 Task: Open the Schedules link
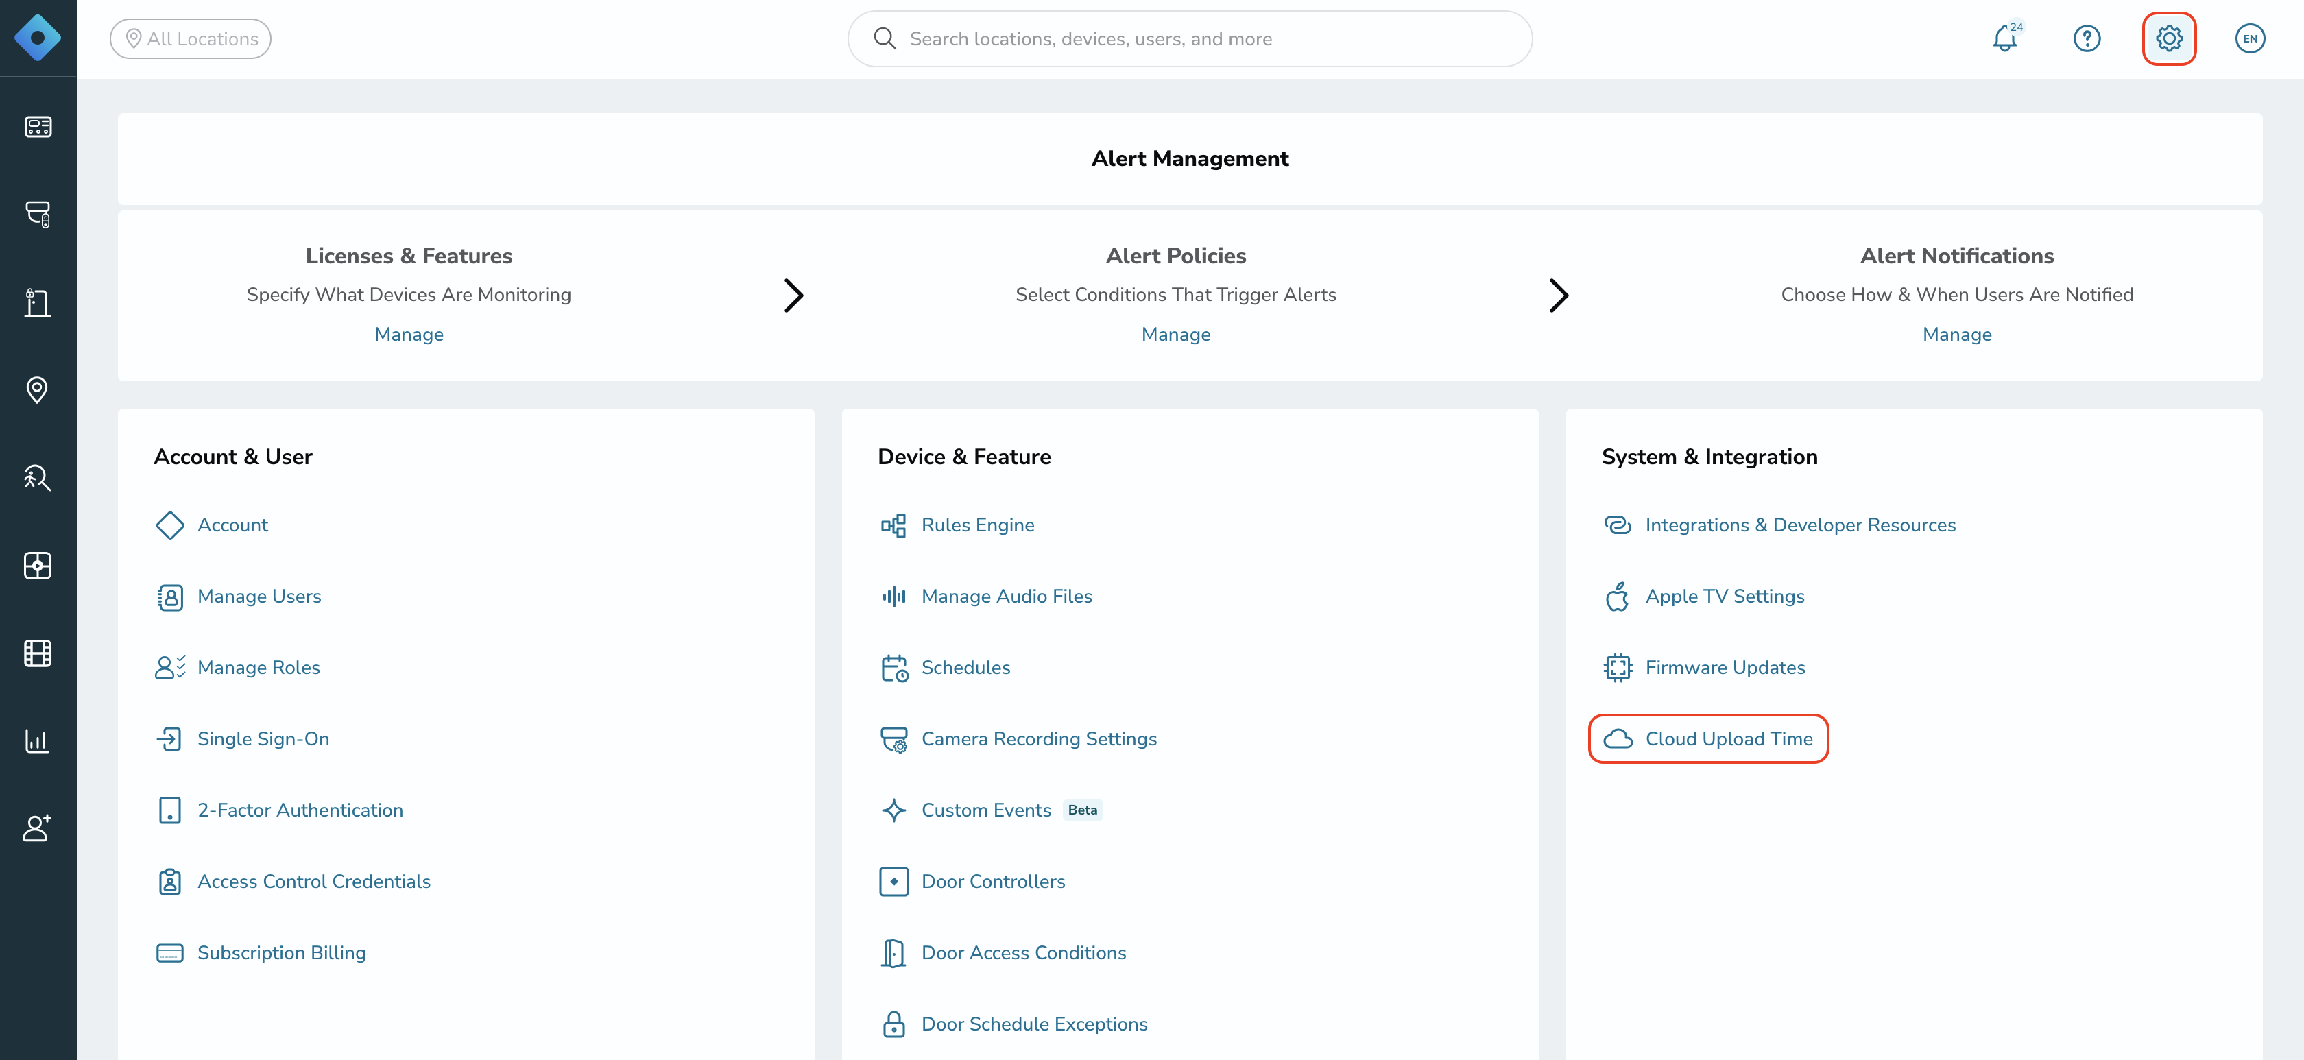point(965,668)
